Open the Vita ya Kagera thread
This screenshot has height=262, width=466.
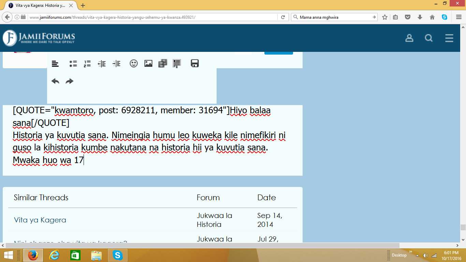pyautogui.click(x=40, y=220)
